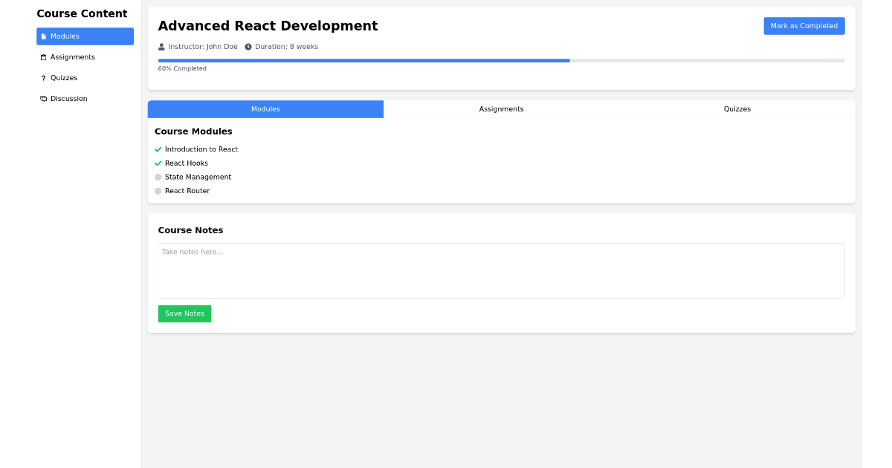Switch to the Assignments tab

point(501,108)
